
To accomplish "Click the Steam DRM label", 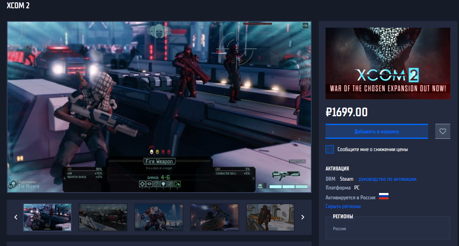I will click(x=346, y=179).
